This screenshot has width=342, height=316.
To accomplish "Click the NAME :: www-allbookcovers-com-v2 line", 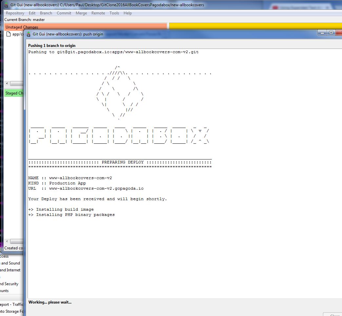I will [70, 178].
